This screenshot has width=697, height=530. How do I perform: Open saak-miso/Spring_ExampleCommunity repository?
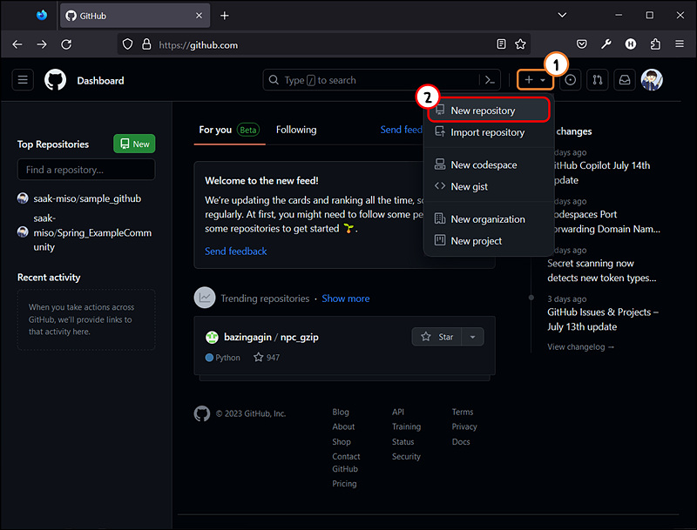point(92,232)
